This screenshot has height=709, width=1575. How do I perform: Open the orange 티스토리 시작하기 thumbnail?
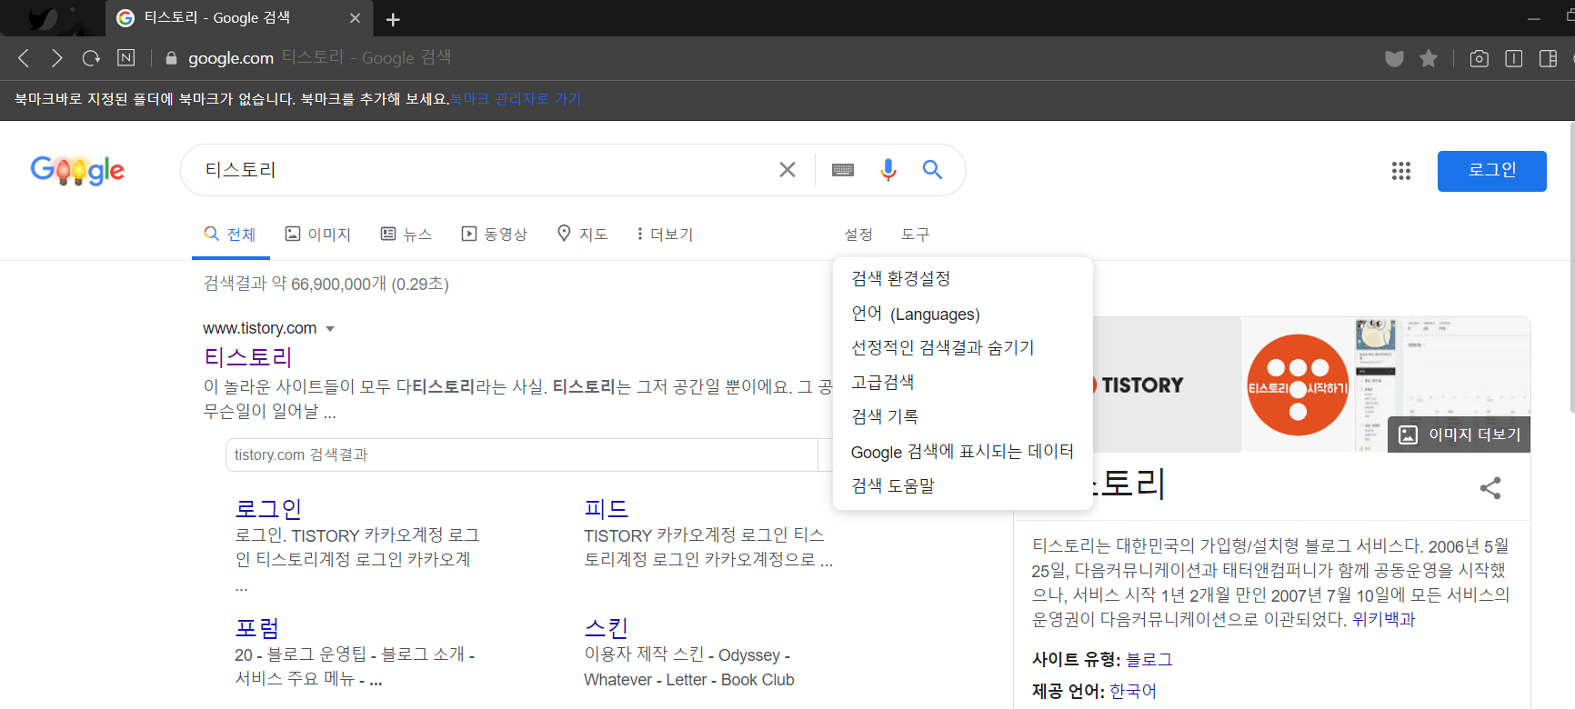pyautogui.click(x=1298, y=384)
